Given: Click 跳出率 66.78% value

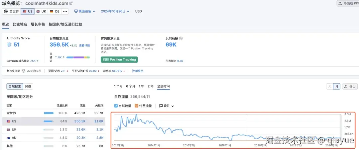Looking at the screenshot, I should click(117, 71).
